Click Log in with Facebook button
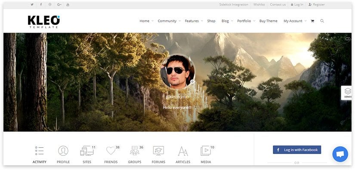The height and width of the screenshot is (170, 355). [297, 150]
